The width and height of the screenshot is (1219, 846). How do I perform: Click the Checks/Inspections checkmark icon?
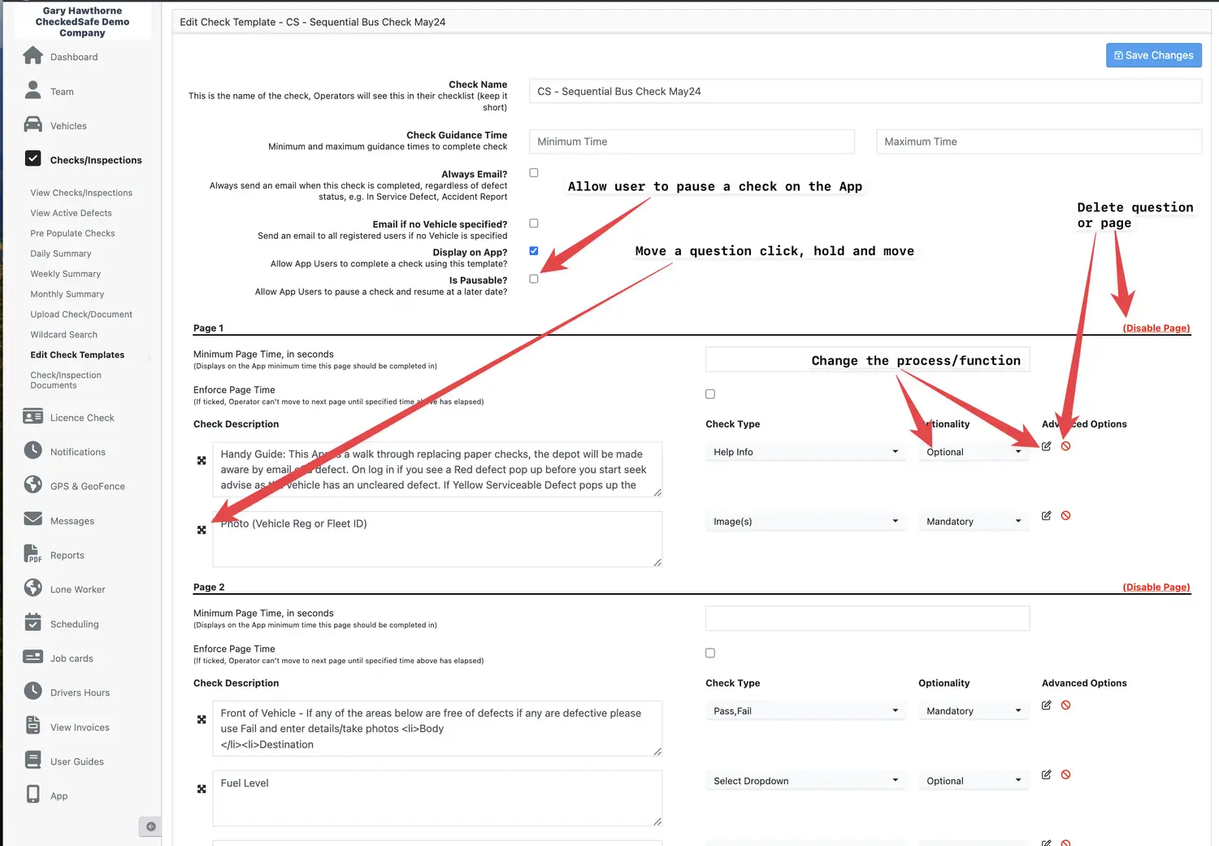coord(33,158)
